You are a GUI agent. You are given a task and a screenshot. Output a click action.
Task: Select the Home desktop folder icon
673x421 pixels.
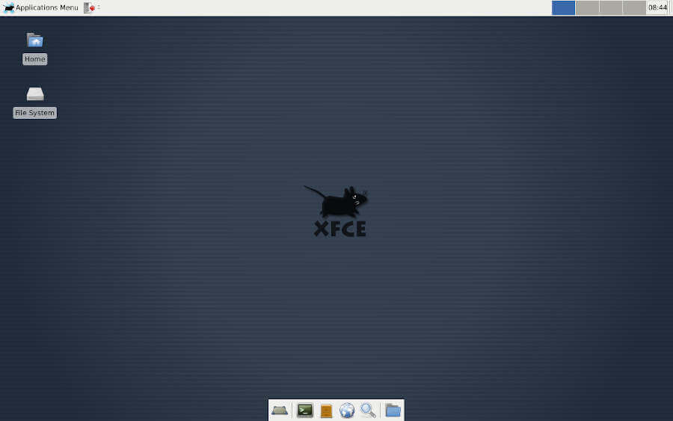(34, 40)
